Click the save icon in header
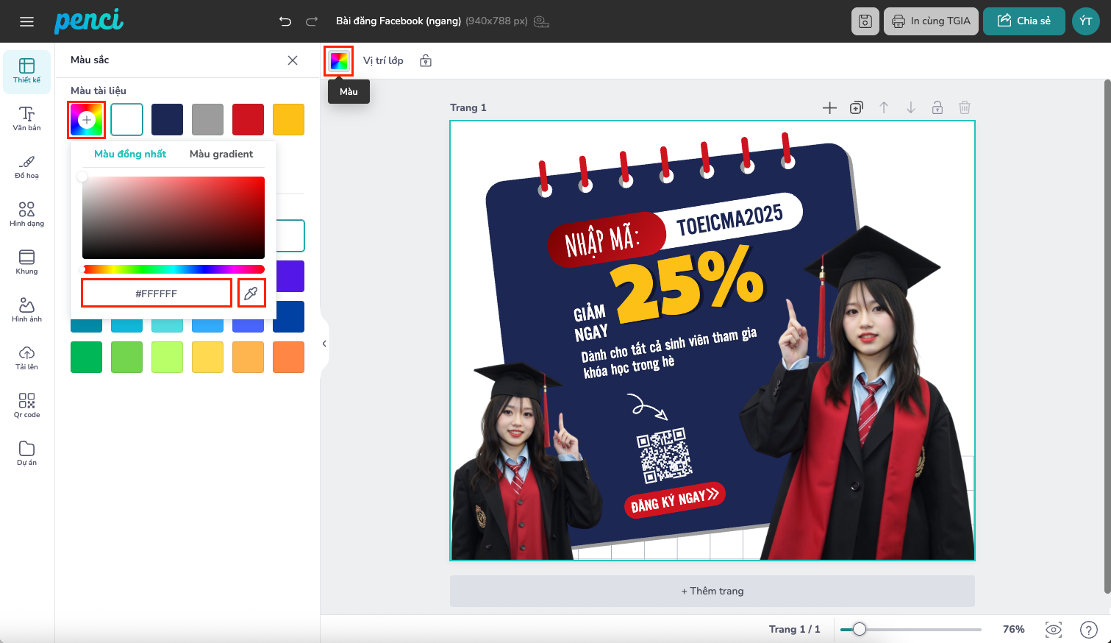Image resolution: width=1111 pixels, height=643 pixels. coord(865,21)
